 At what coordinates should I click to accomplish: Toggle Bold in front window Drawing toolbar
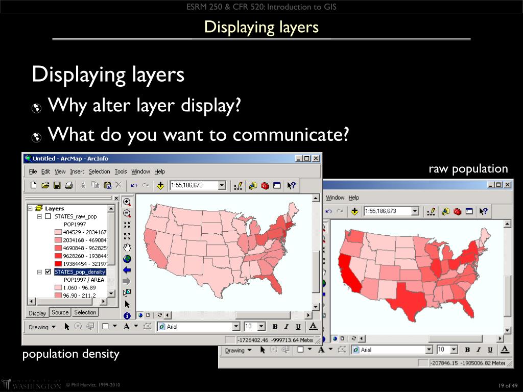(x=275, y=327)
